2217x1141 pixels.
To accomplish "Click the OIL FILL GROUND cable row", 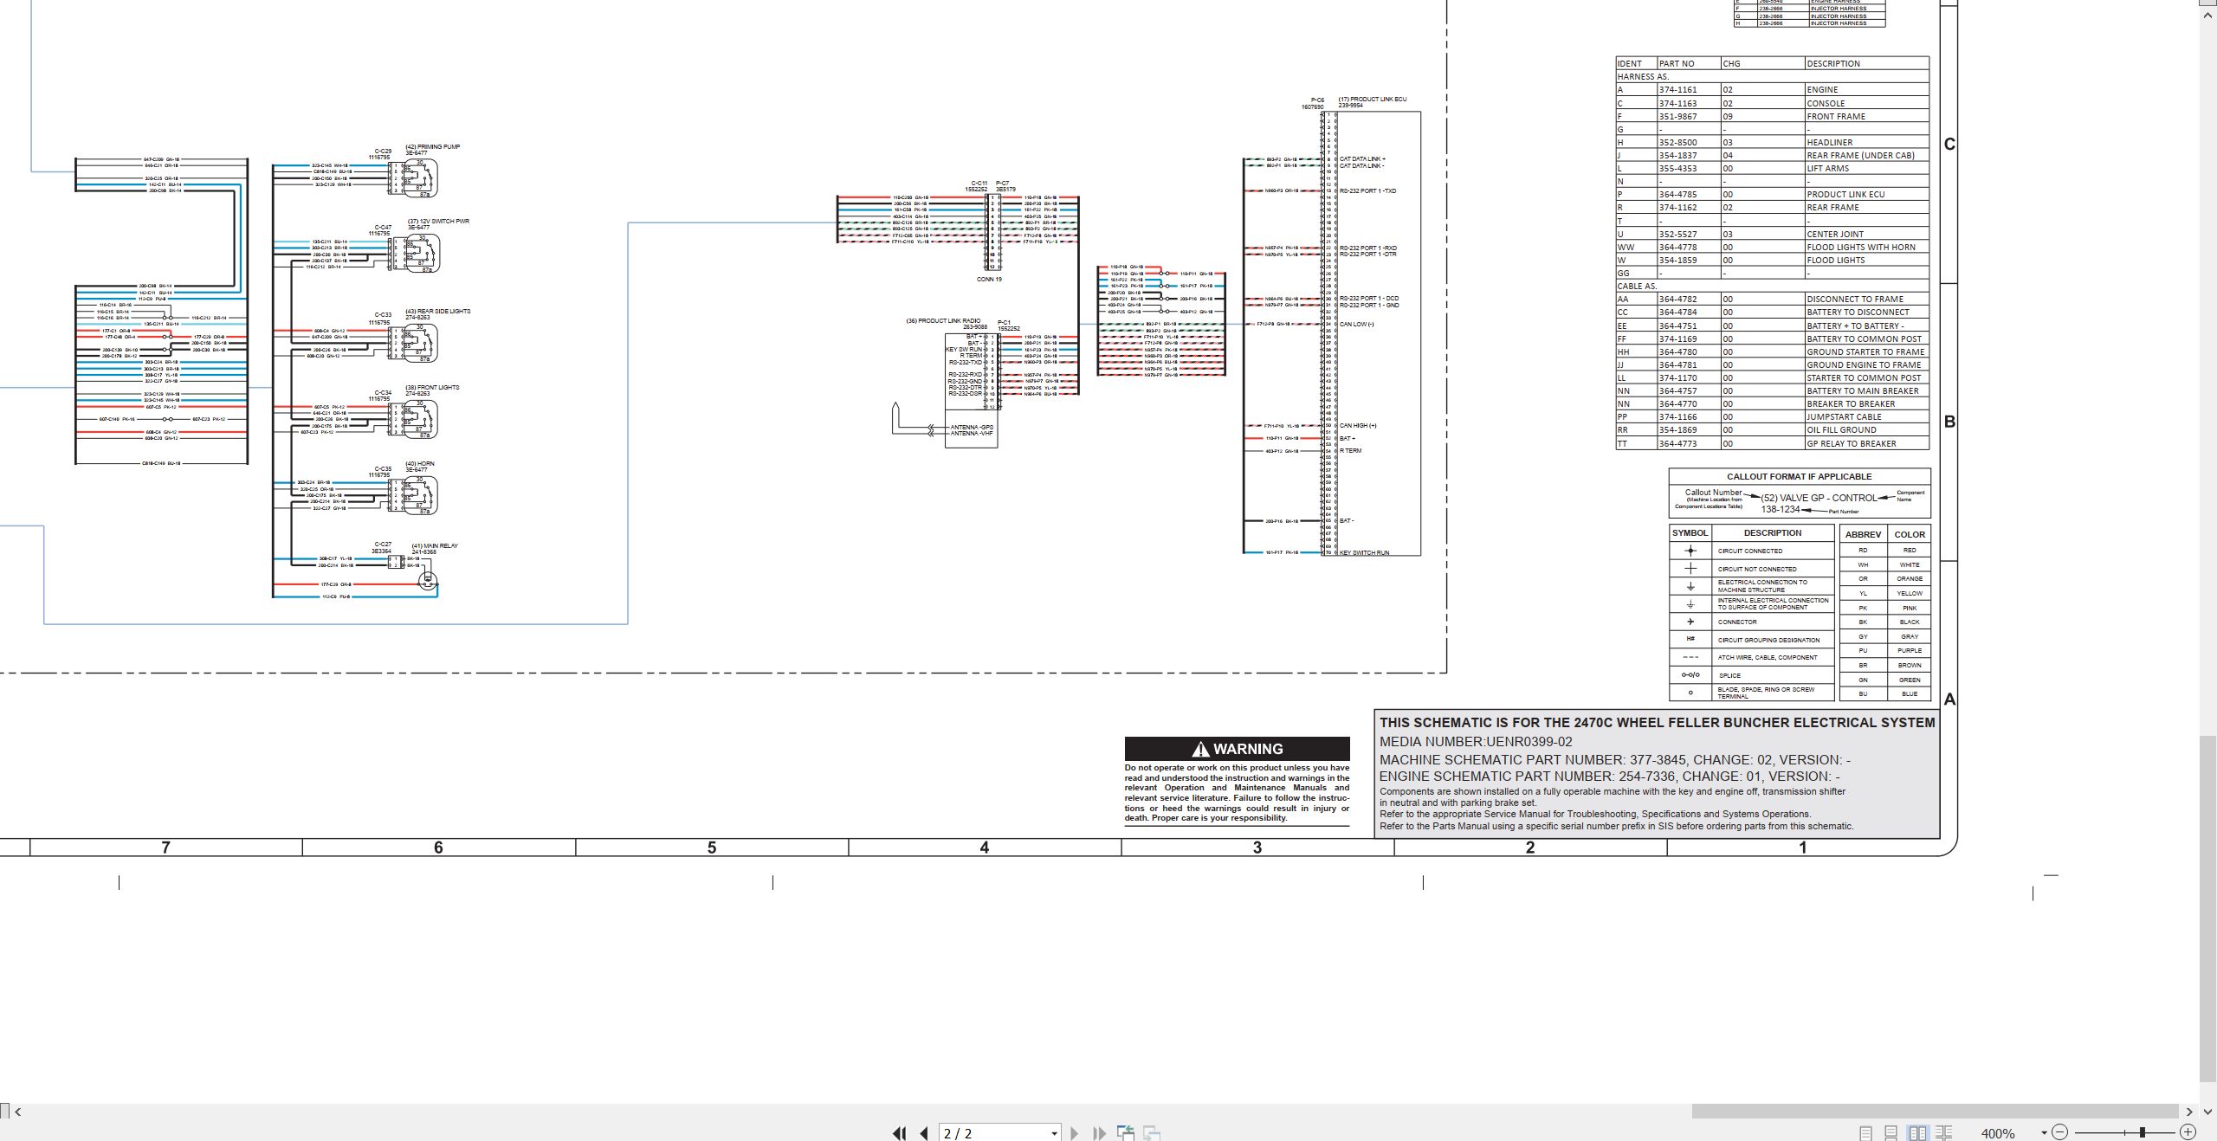I will click(1772, 429).
